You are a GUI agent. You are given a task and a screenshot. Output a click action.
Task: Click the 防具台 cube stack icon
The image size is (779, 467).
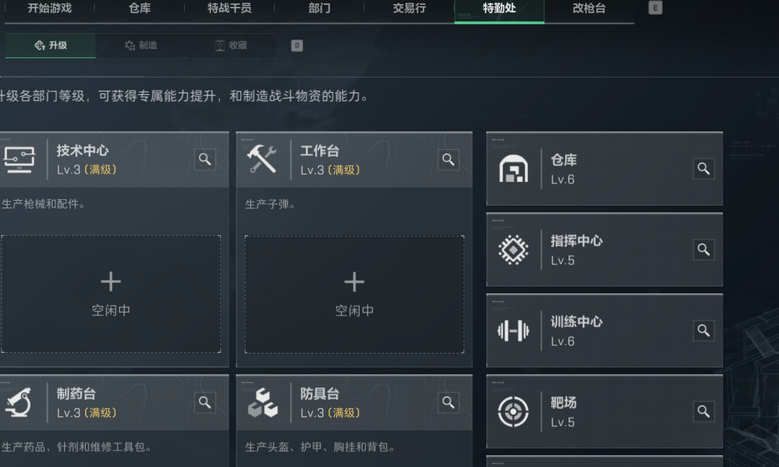pos(263,403)
